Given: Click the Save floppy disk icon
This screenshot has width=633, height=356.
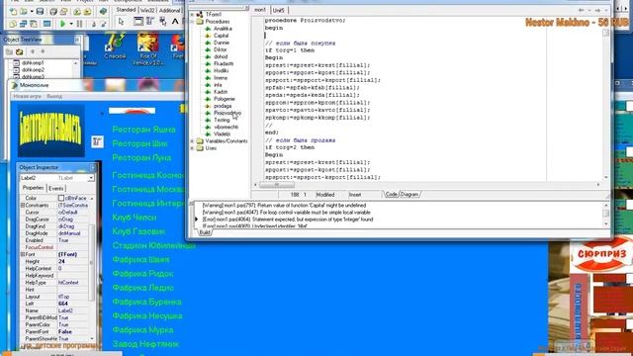Looking at the screenshot, I should click(x=40, y=11).
